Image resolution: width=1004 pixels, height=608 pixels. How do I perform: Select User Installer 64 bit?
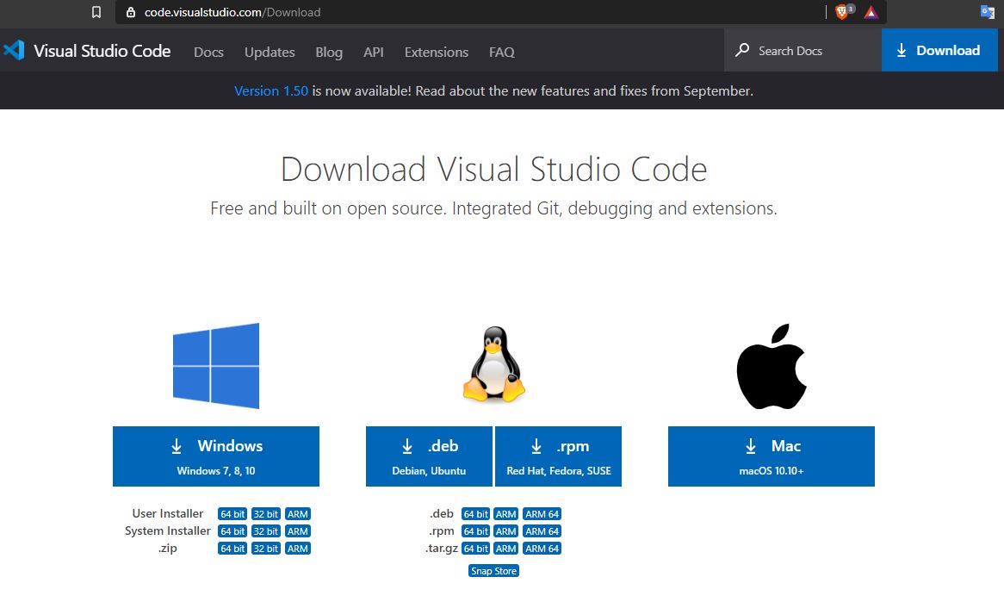[232, 514]
